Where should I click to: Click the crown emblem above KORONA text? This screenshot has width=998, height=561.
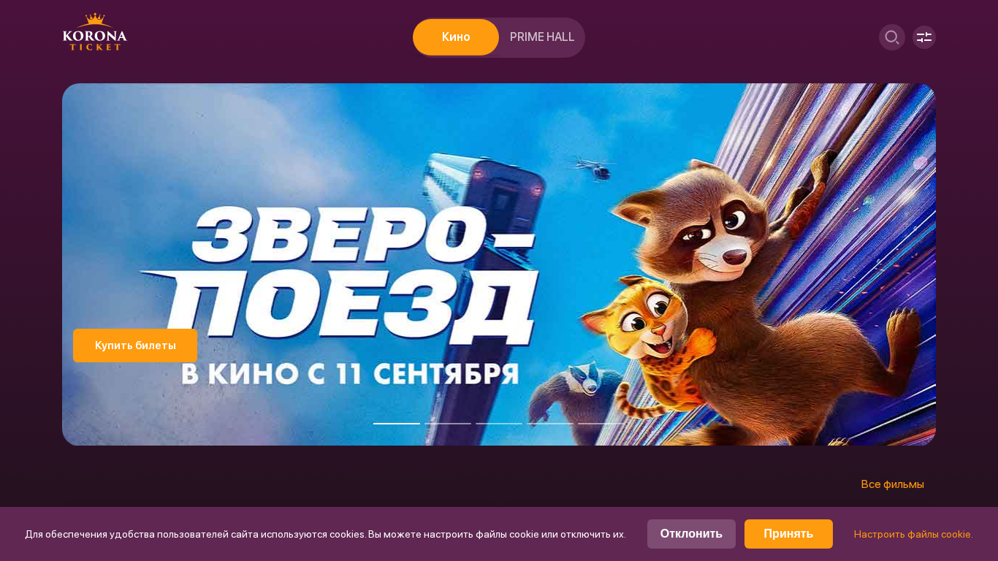95,19
